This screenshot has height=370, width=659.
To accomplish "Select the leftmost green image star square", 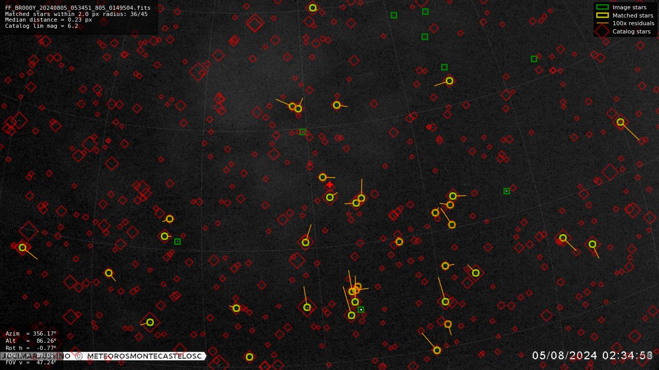I will [177, 241].
